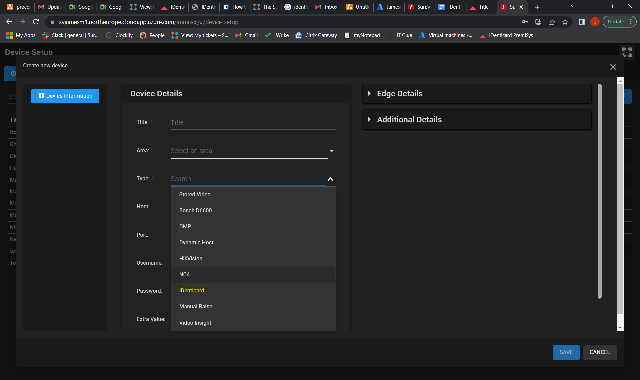This screenshot has width=640, height=380.
Task: Close the active Su browser tab
Action: click(521, 7)
